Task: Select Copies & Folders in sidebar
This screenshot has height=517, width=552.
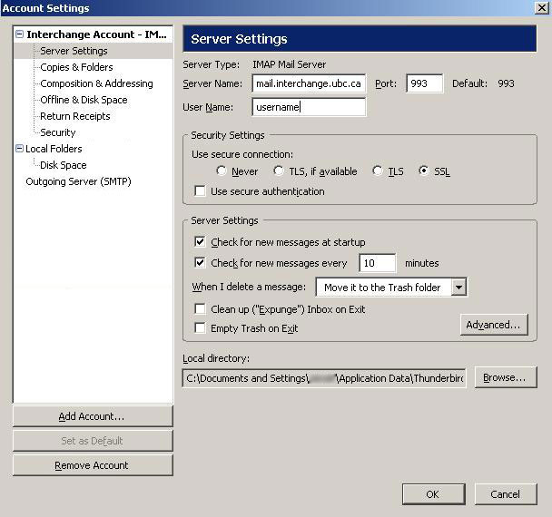Action: pyautogui.click(x=76, y=67)
